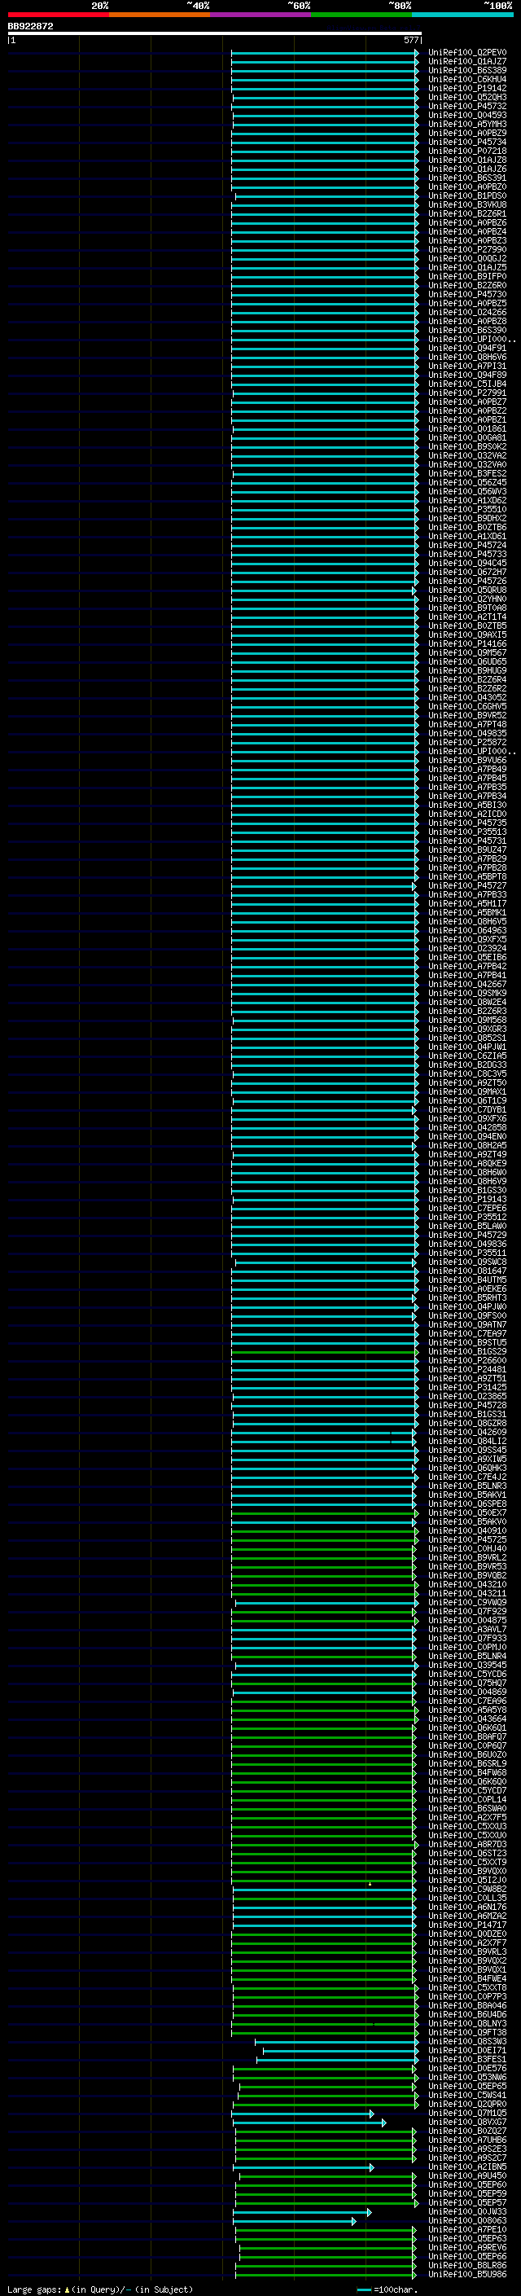Select hit UniRef100_B1GS30
This screenshot has width=521, height=2296.
(x=467, y=1190)
